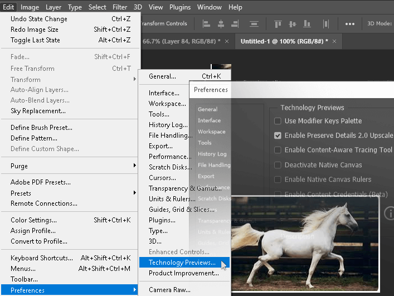This screenshot has height=296, width=394.
Task: Open the View menu
Action: tap(155, 7)
